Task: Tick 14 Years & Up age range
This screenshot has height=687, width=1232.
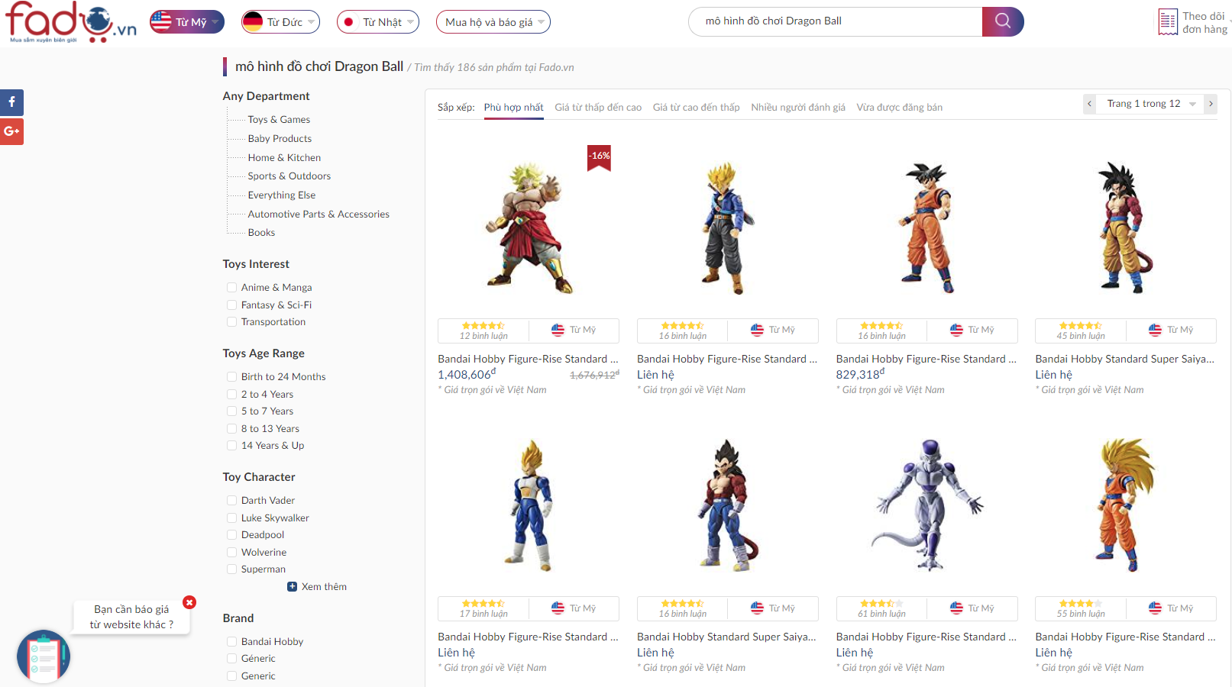Action: [x=231, y=446]
